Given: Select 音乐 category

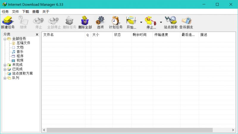Looking at the screenshot, I should click(x=20, y=52).
